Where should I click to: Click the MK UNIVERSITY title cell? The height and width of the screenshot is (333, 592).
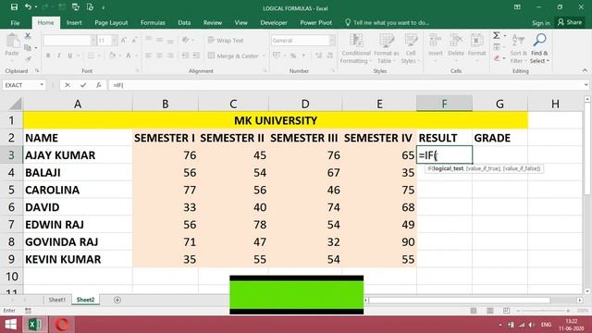276,120
